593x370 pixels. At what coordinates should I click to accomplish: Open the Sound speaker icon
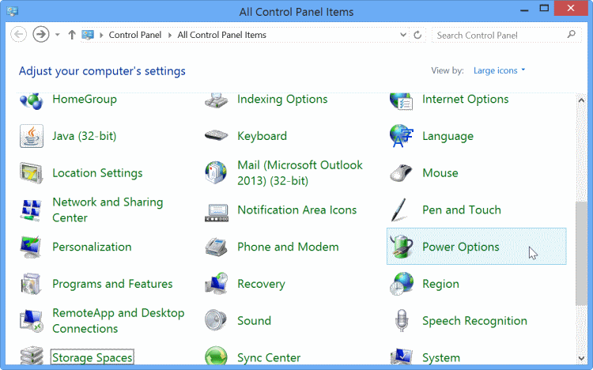coord(216,321)
